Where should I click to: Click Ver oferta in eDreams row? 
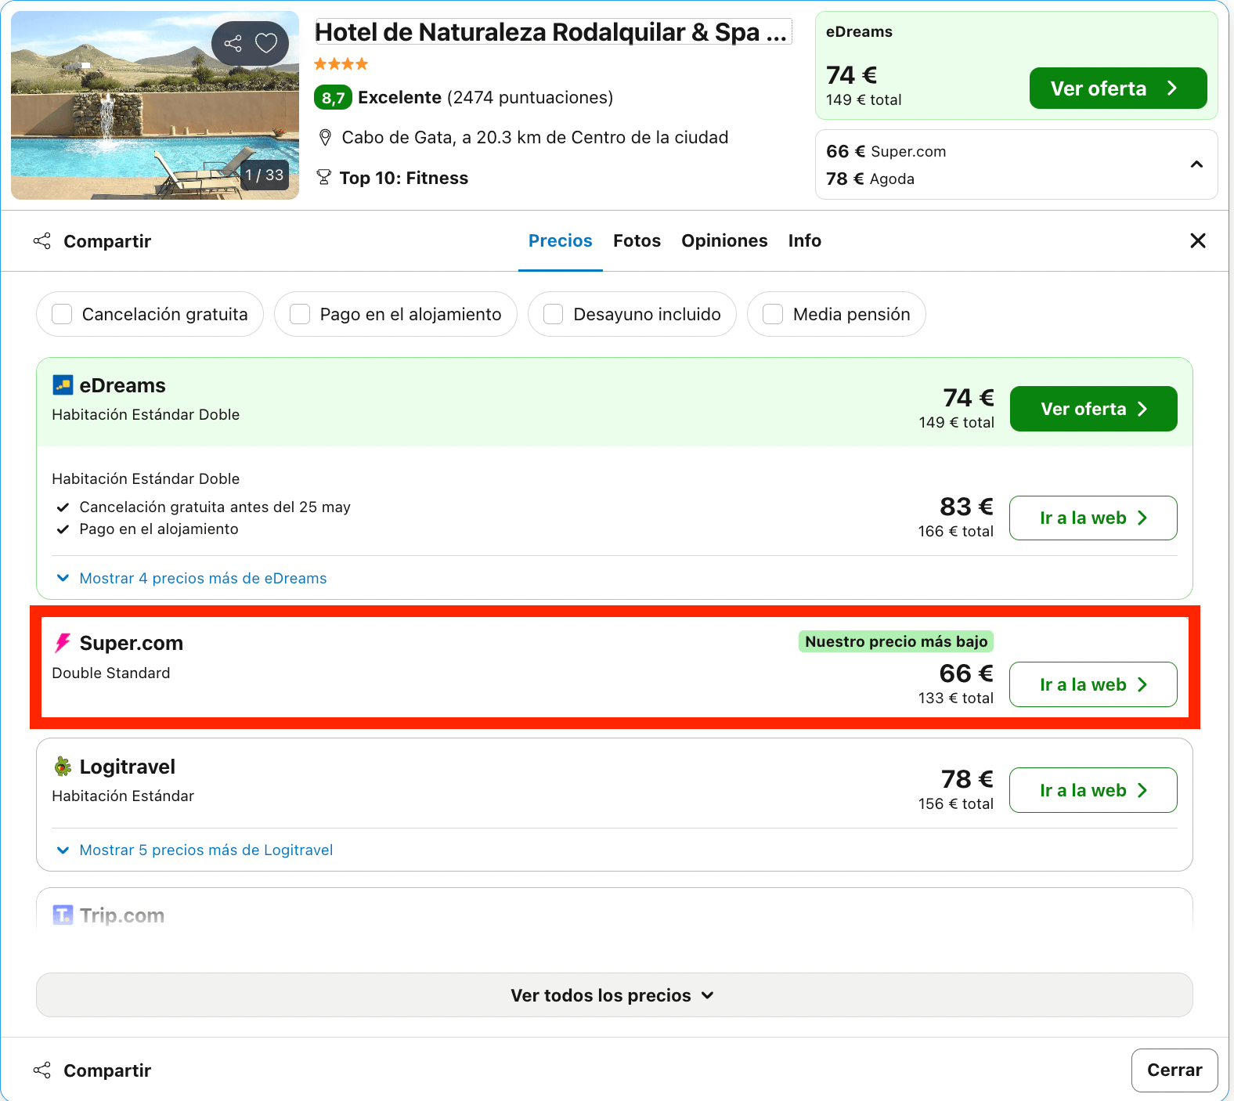pos(1093,409)
